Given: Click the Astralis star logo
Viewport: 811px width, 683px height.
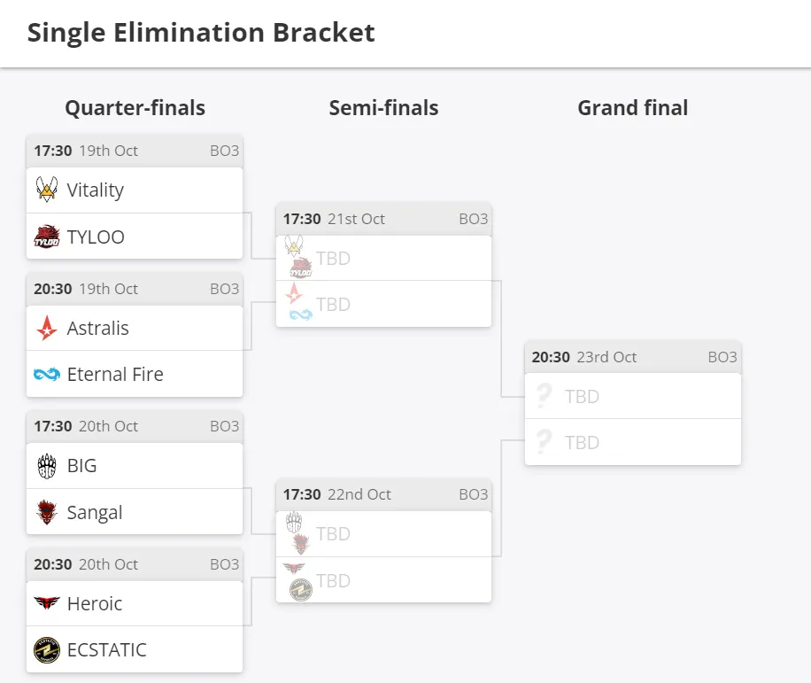Looking at the screenshot, I should (47, 328).
